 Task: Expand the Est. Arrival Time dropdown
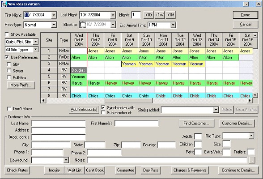point(173,25)
